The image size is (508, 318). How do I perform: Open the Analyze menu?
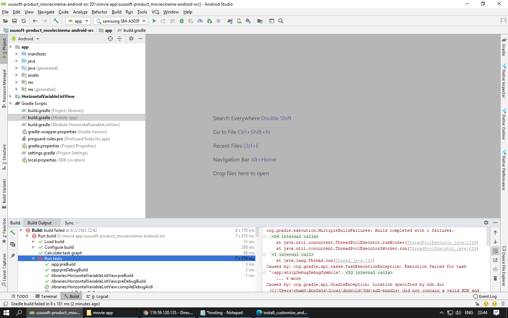(x=80, y=12)
